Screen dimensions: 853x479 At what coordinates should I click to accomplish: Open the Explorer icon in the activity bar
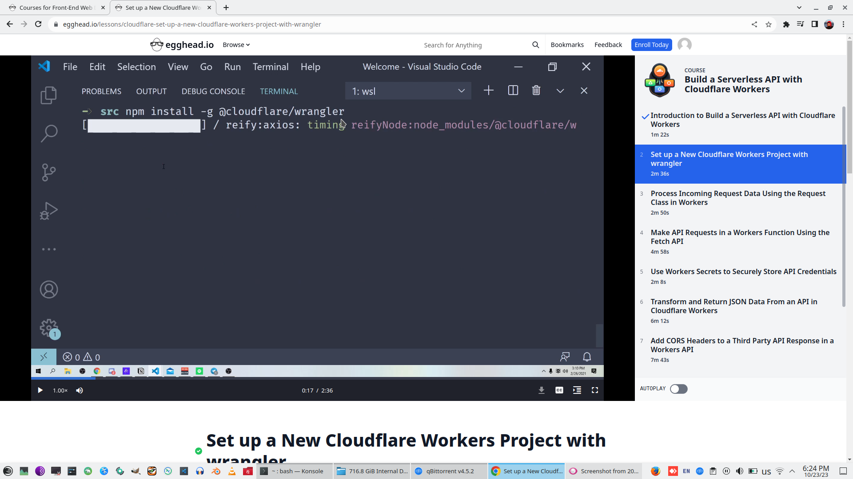pos(49,95)
